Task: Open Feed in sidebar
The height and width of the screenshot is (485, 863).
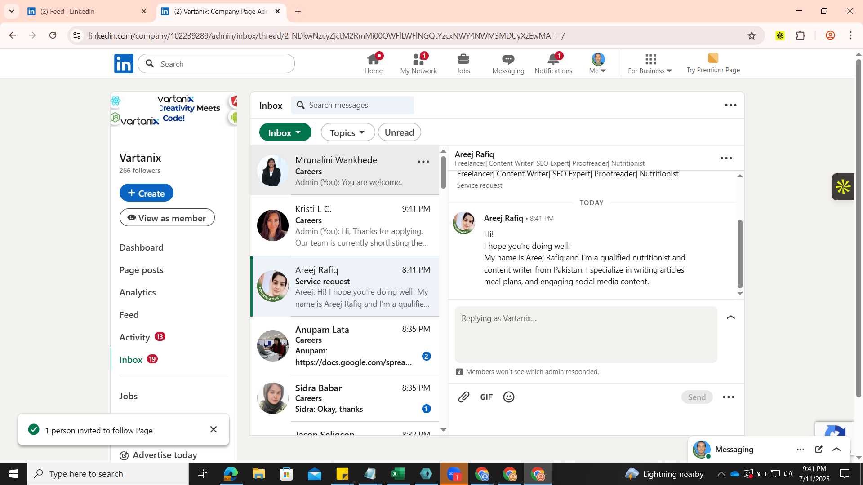Action: (129, 315)
